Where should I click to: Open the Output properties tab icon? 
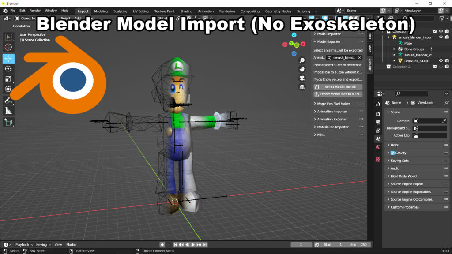point(378,122)
